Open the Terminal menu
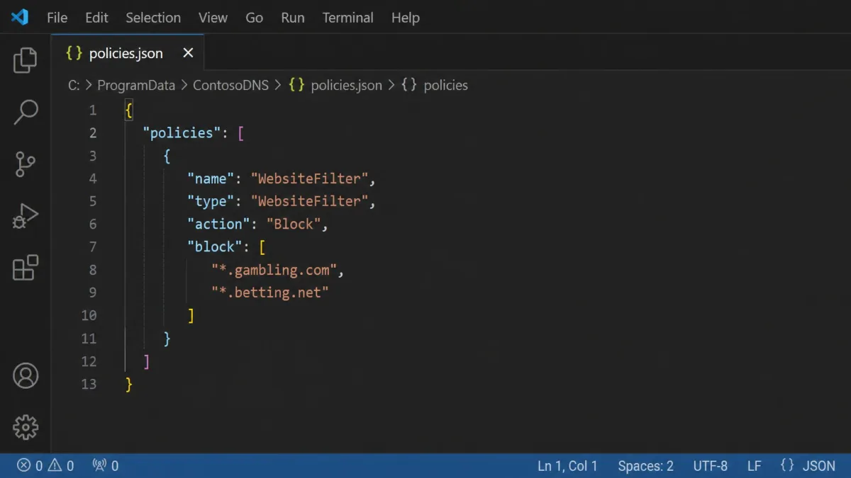 point(347,18)
